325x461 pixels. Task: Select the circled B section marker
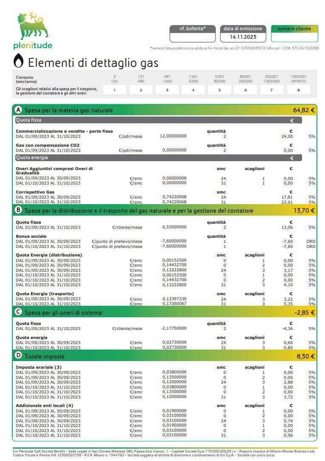[x=19, y=210]
